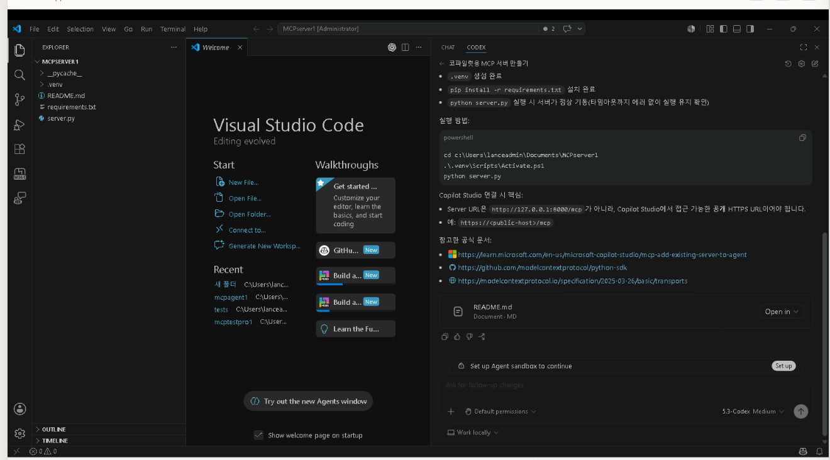Open the 'Open in' dropdown for README.md

pyautogui.click(x=782, y=312)
